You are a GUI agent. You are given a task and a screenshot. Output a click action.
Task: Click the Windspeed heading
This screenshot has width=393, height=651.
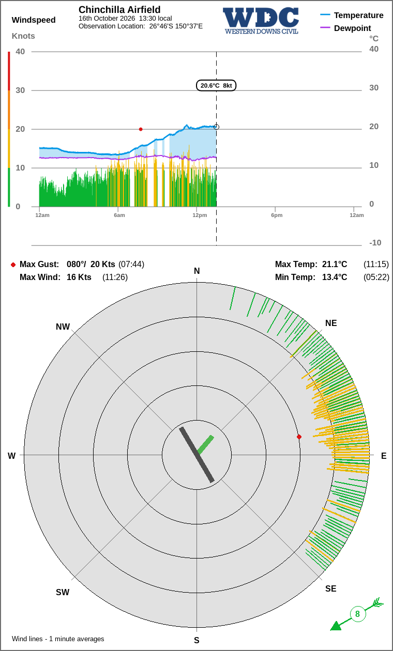pyautogui.click(x=34, y=20)
